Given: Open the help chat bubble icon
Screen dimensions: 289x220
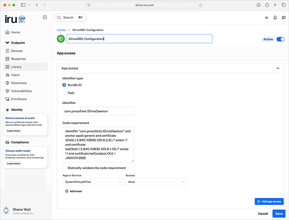Looking at the screenshot, I should [x=284, y=18].
